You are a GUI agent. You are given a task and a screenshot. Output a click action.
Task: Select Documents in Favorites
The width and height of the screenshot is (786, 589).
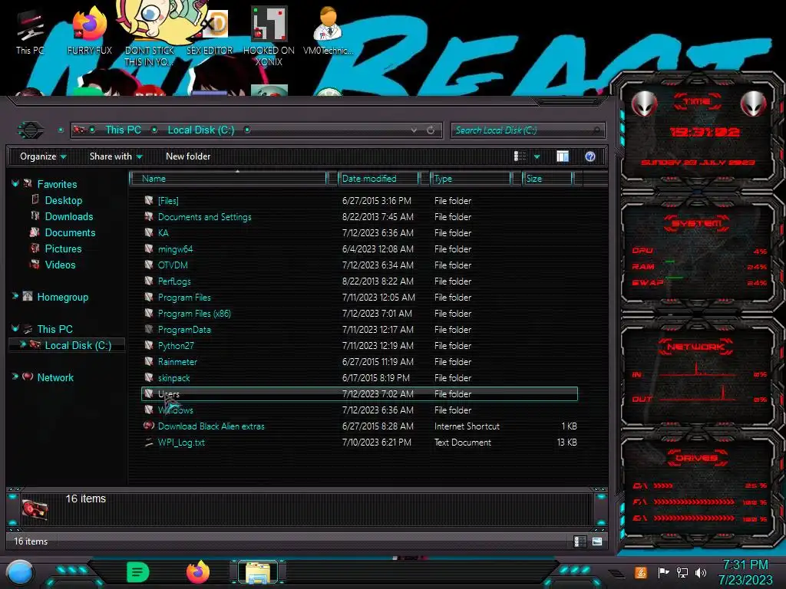pos(70,232)
